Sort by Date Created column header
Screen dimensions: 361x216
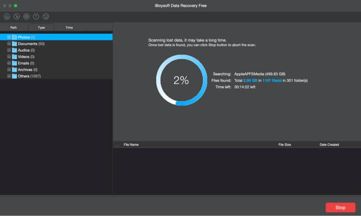(329, 145)
